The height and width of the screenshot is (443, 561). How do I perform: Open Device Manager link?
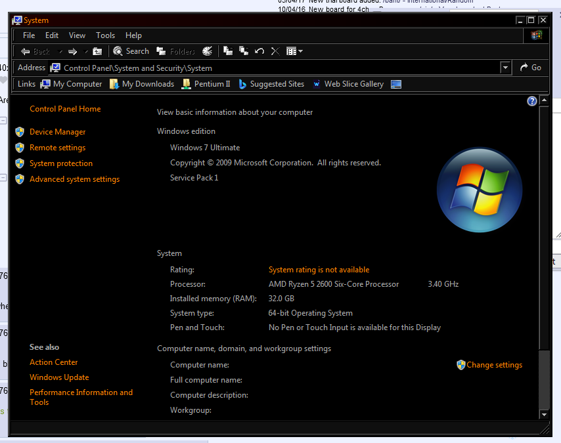pyautogui.click(x=58, y=132)
